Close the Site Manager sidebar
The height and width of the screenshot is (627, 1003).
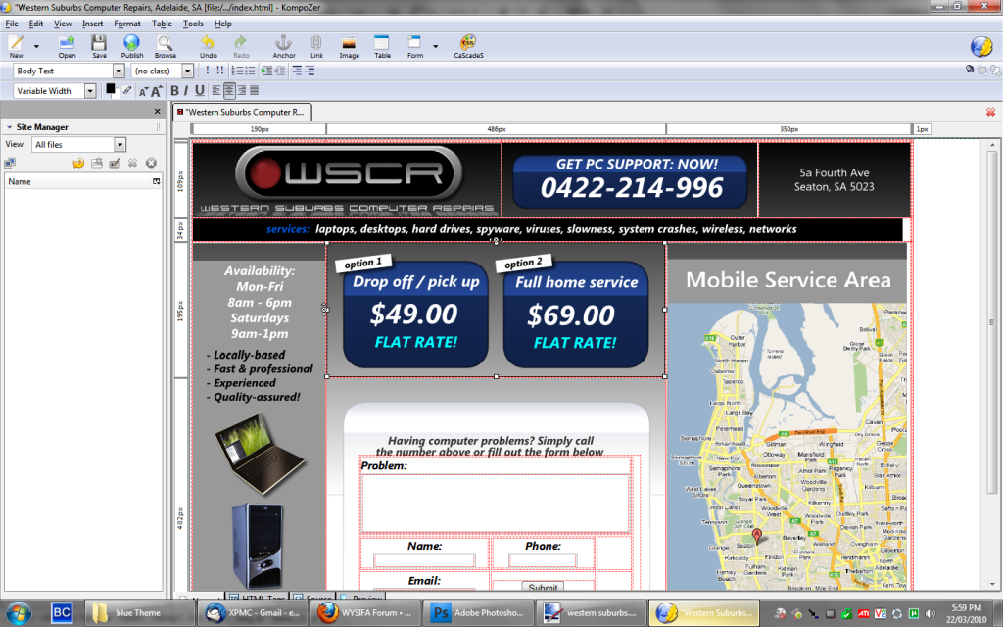[x=158, y=112]
